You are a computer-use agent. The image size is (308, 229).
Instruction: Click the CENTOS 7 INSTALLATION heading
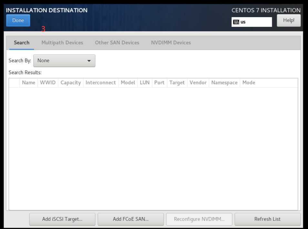pos(266,10)
